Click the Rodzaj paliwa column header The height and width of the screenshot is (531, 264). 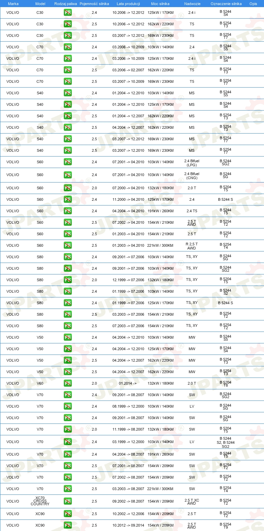tap(65, 4)
